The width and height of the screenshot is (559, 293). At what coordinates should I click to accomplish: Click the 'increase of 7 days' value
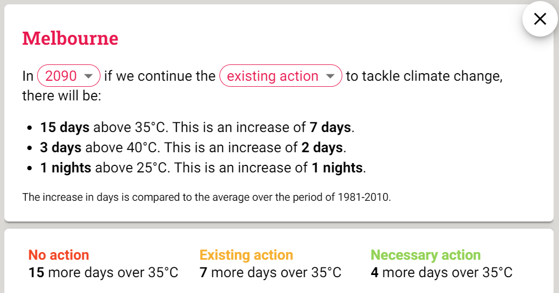tap(330, 128)
